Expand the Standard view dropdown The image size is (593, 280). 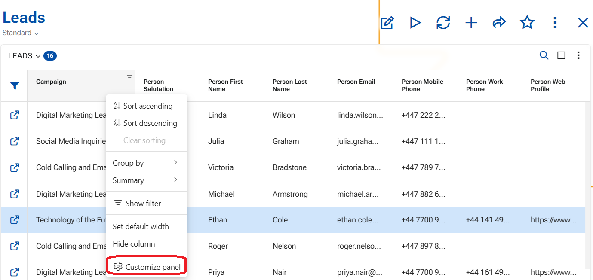click(x=21, y=33)
